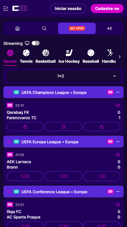Toggle the Streaming switch on
The image size is (127, 227).
[x=36, y=43]
